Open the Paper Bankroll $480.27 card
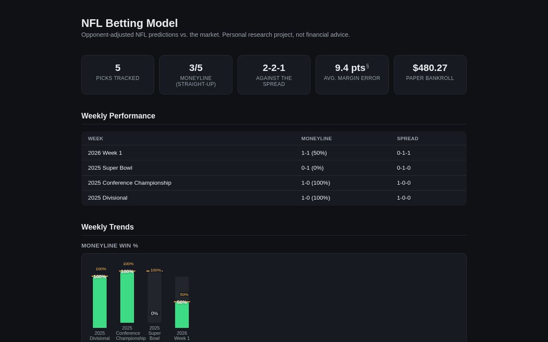Screen dimensions: 548x342 click(430, 75)
